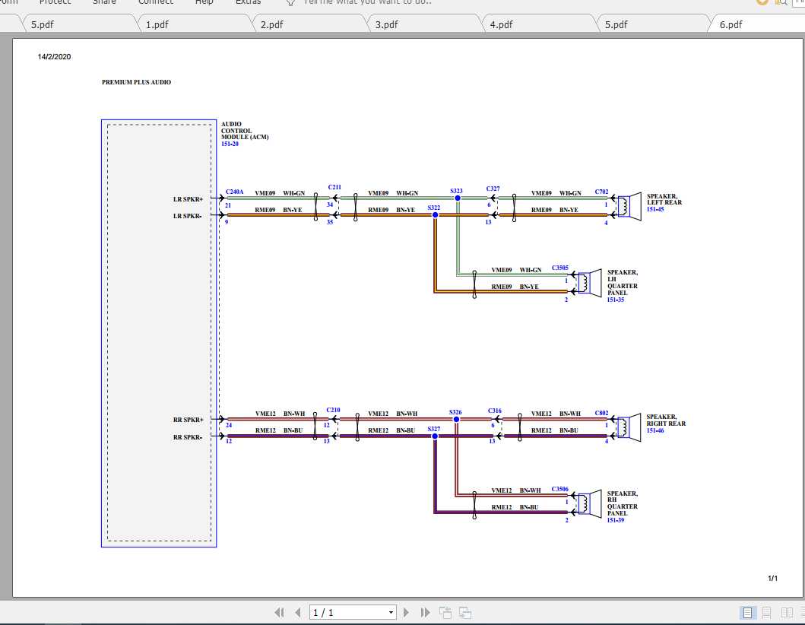Jump to the first page
The width and height of the screenshot is (805, 625).
(280, 612)
